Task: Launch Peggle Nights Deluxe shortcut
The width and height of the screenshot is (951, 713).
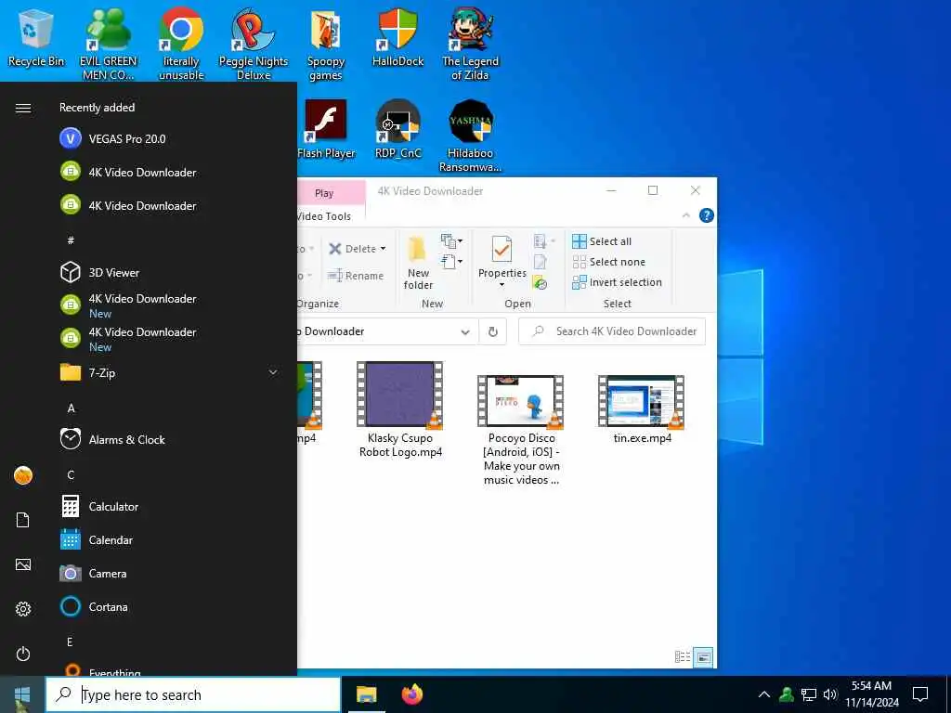Action: coord(254,45)
